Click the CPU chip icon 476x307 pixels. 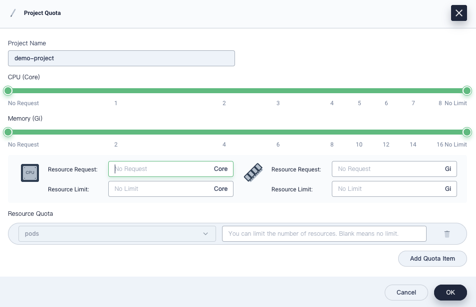30,172
